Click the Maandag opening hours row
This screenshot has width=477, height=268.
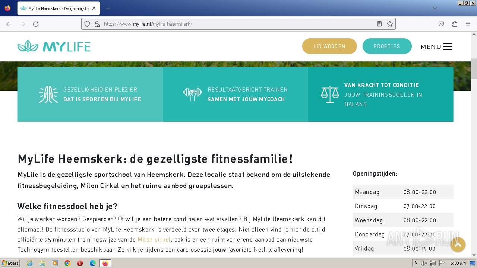(403, 192)
